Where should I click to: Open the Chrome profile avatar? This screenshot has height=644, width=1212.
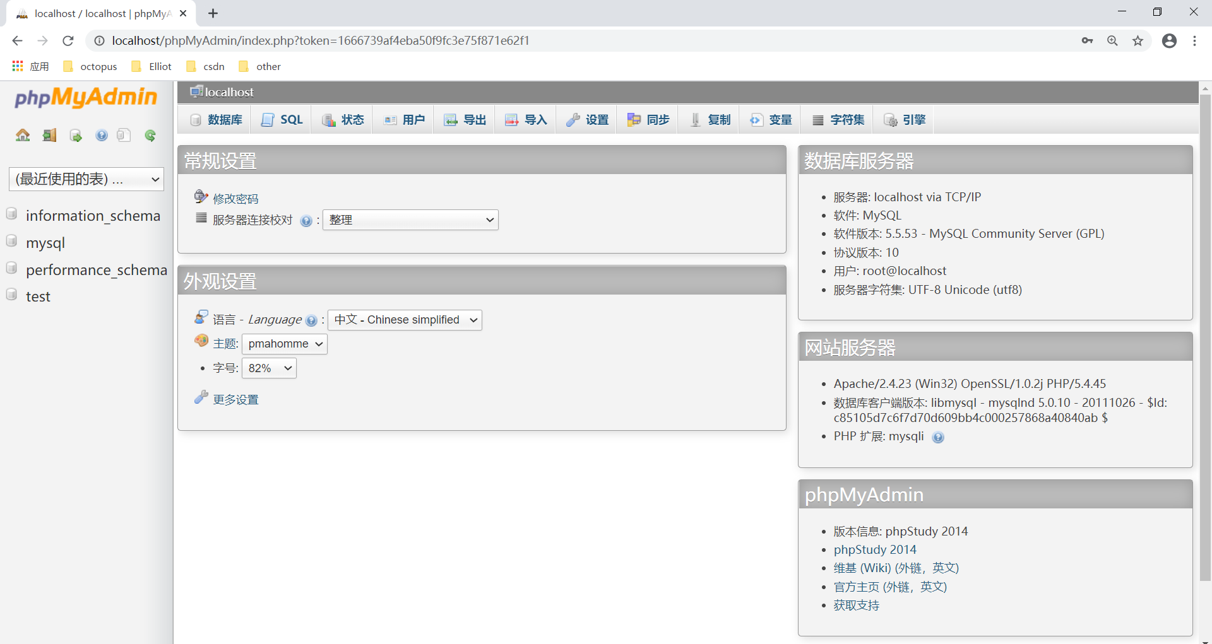pos(1169,40)
